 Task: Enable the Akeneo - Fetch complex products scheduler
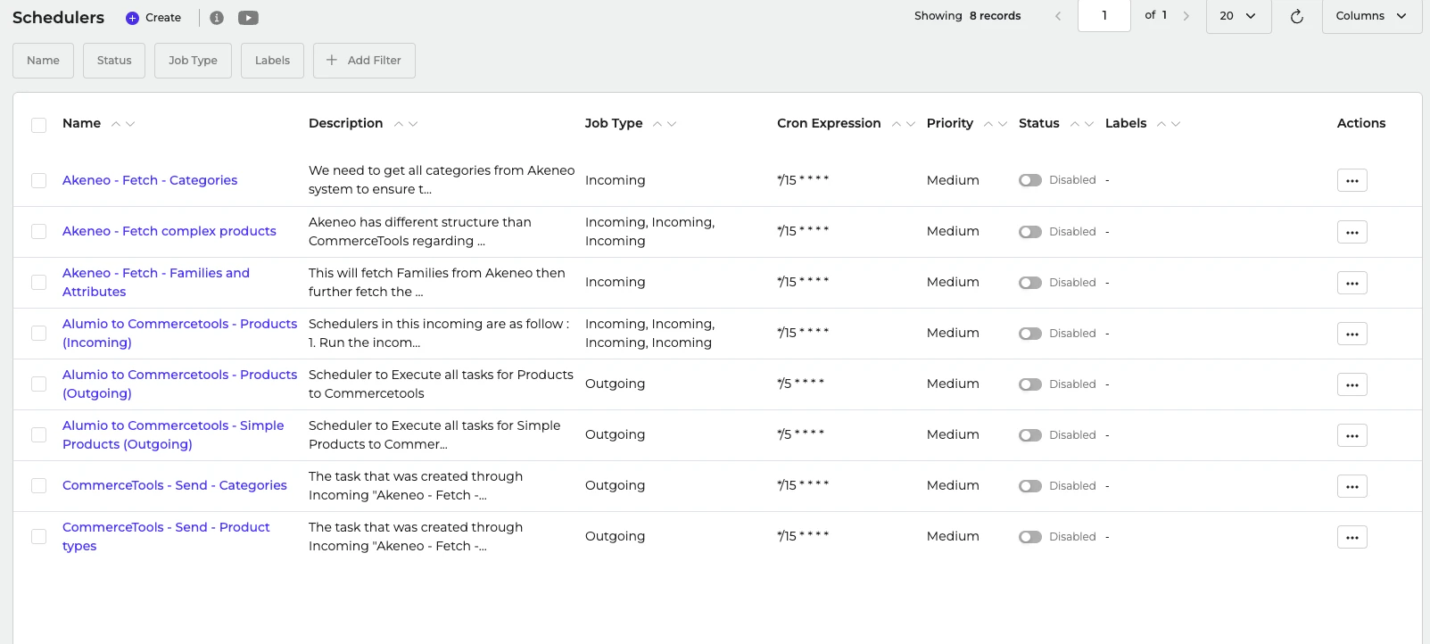click(1030, 232)
